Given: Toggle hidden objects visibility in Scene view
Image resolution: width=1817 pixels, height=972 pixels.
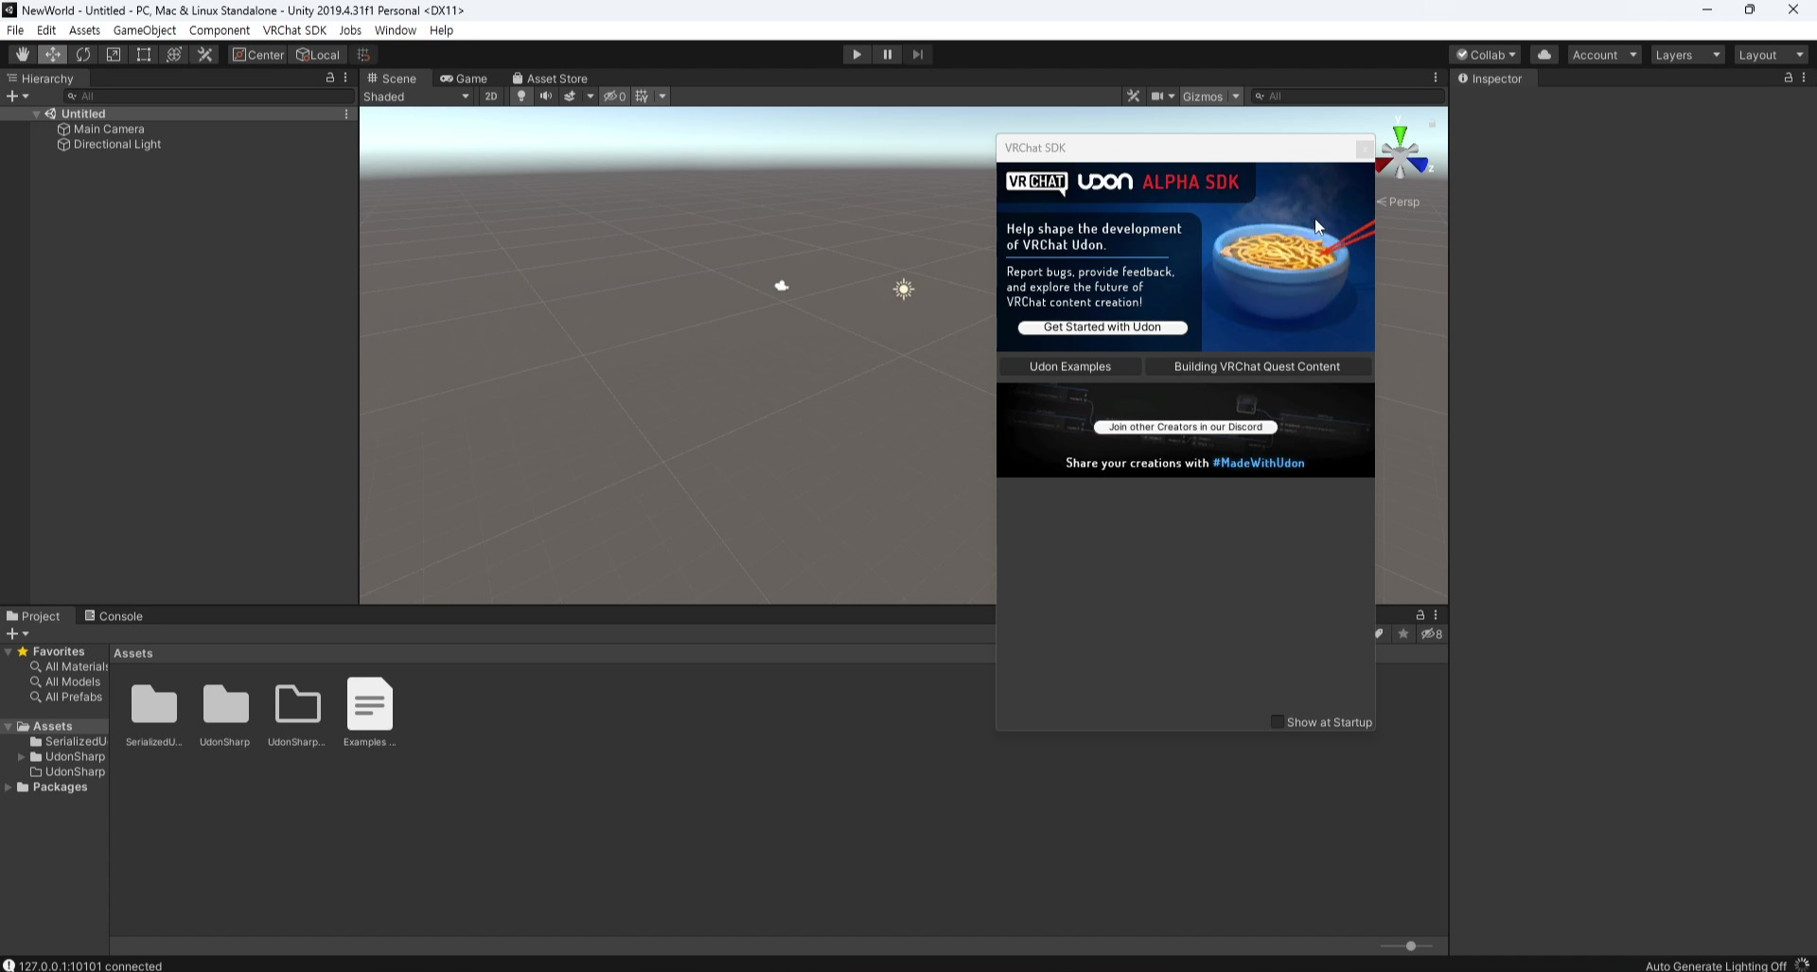Looking at the screenshot, I should click(615, 97).
